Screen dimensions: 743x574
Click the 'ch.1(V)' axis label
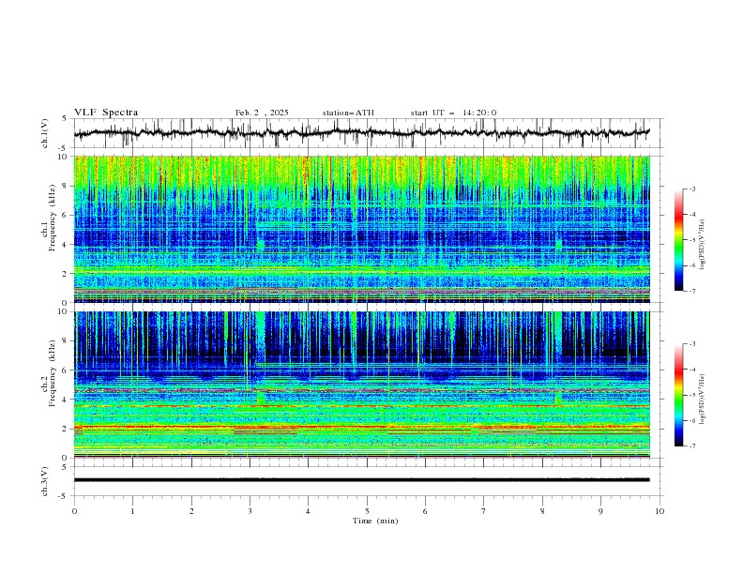pyautogui.click(x=45, y=133)
